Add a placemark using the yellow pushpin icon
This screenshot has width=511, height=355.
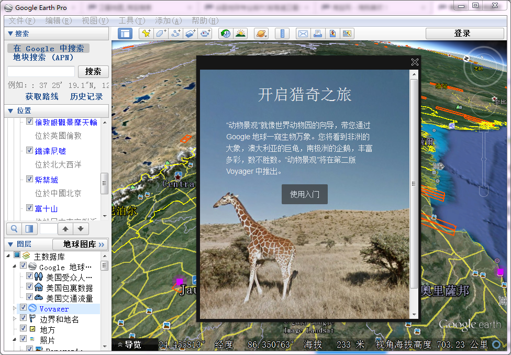[146, 34]
